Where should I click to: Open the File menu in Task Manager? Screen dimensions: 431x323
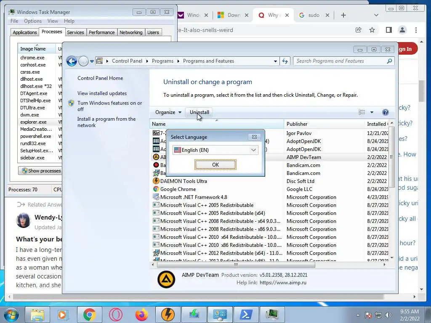coord(14,21)
